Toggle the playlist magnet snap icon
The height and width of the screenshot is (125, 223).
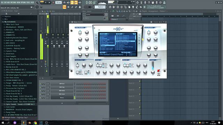coord(113,11)
